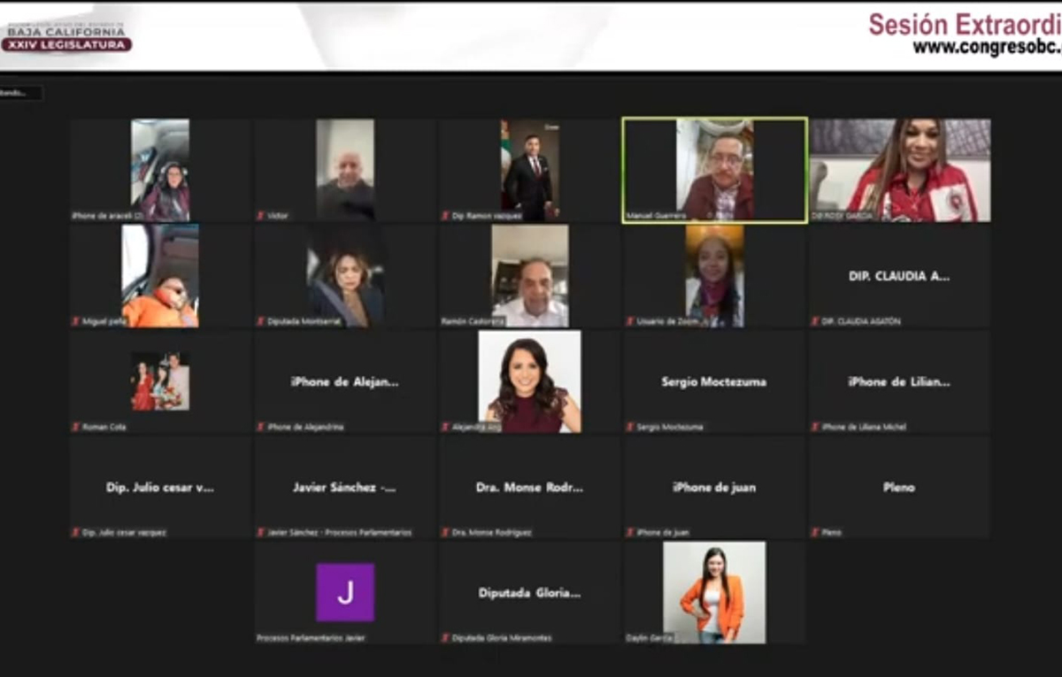The height and width of the screenshot is (677, 1062).
Task: Click muted microphone icon next to Miguel peña
Action: click(x=76, y=321)
